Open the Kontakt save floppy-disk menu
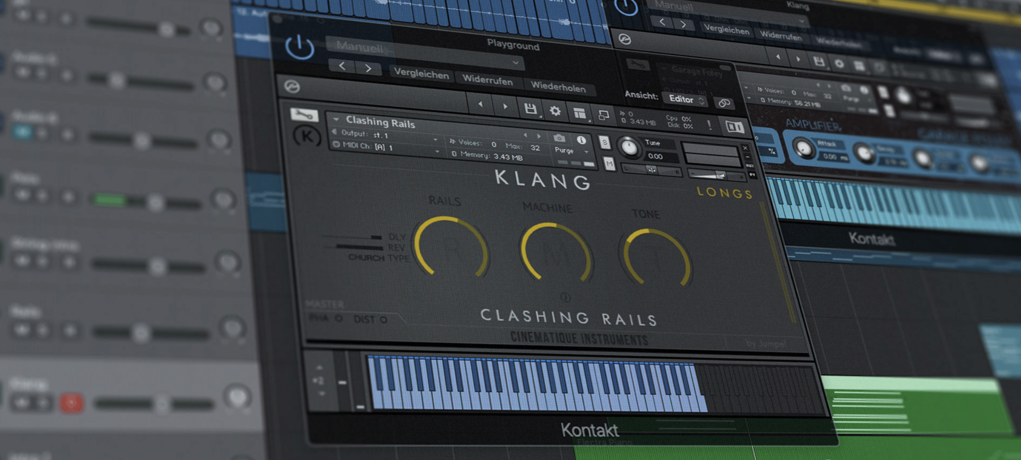This screenshot has width=1021, height=460. (530, 108)
